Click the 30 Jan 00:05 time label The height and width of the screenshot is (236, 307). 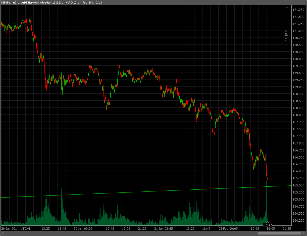click(83, 229)
